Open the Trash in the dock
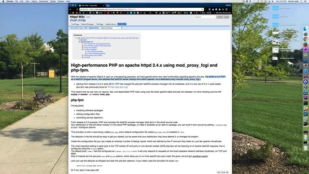 pyautogui.click(x=306, y=148)
